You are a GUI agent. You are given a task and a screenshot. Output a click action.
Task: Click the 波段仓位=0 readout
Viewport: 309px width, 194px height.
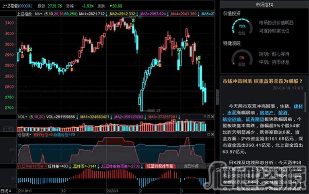click(x=43, y=134)
